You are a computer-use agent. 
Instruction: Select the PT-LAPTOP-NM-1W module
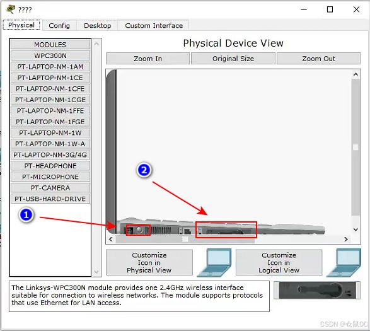50,133
